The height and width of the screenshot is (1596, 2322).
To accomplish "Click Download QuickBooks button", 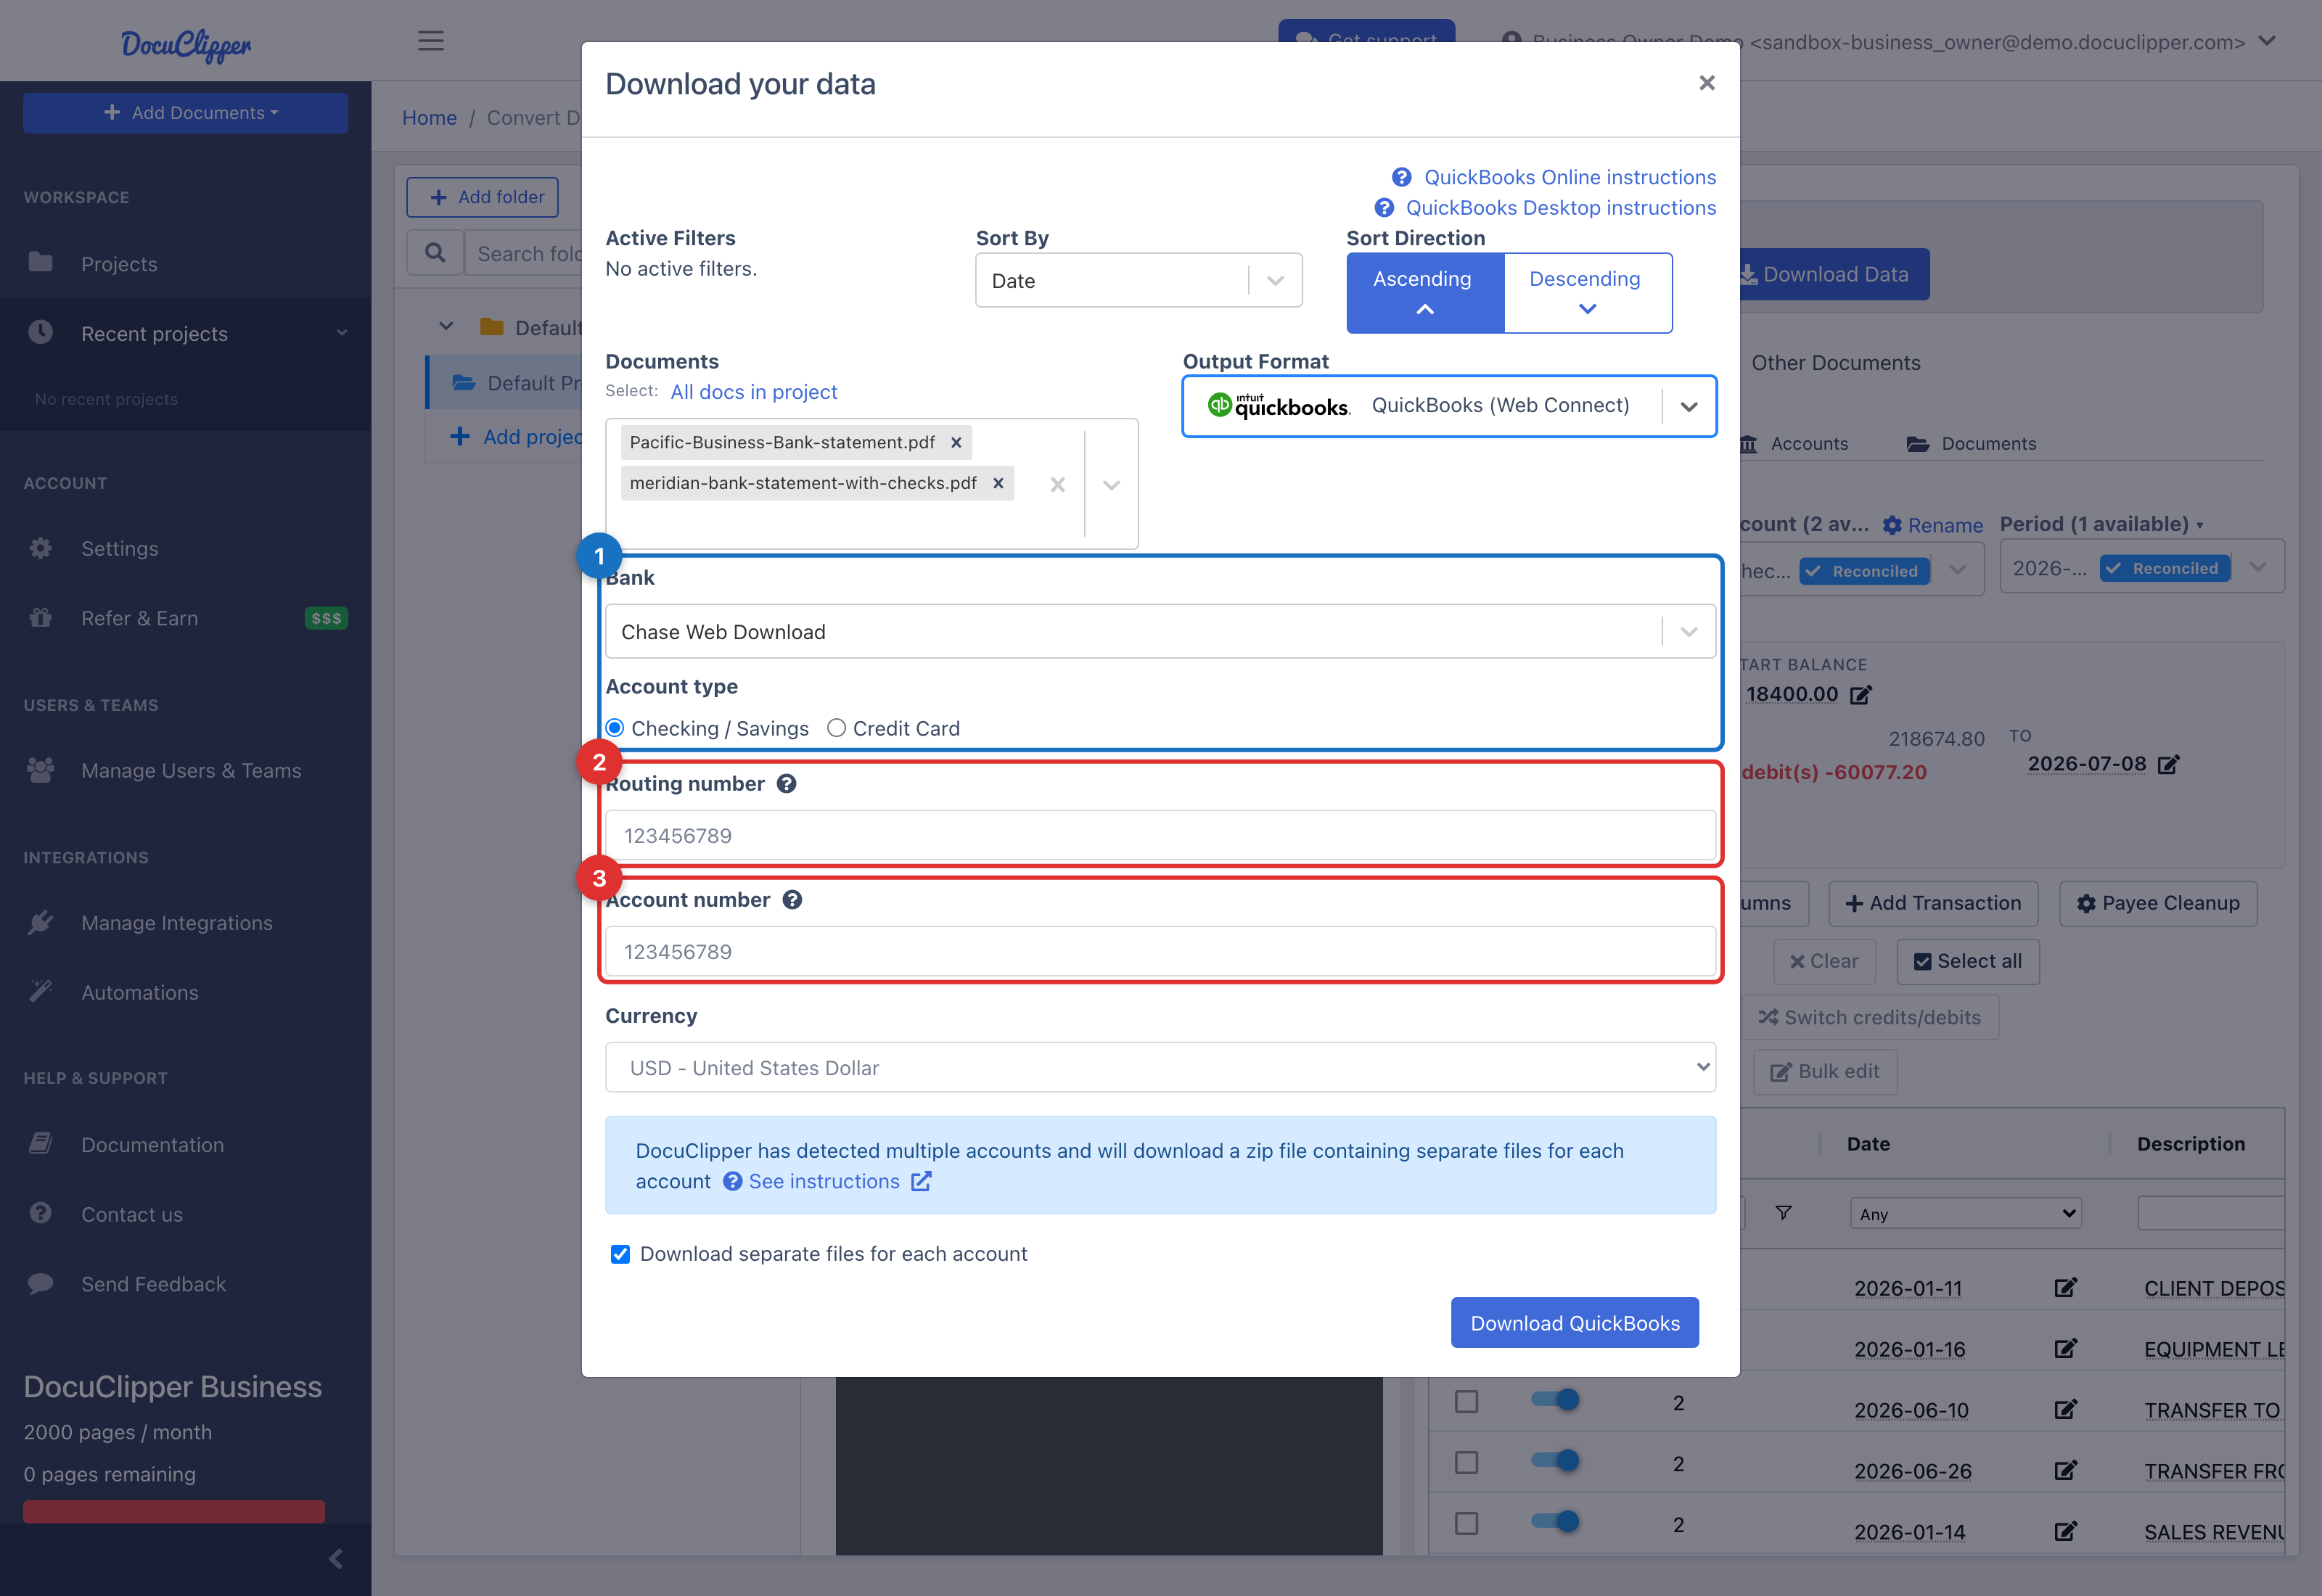I will click(x=1575, y=1322).
